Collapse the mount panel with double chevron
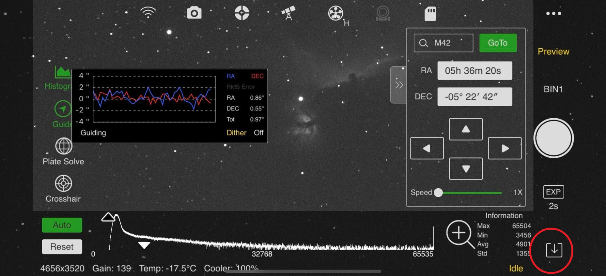The image size is (606, 276). point(399,85)
